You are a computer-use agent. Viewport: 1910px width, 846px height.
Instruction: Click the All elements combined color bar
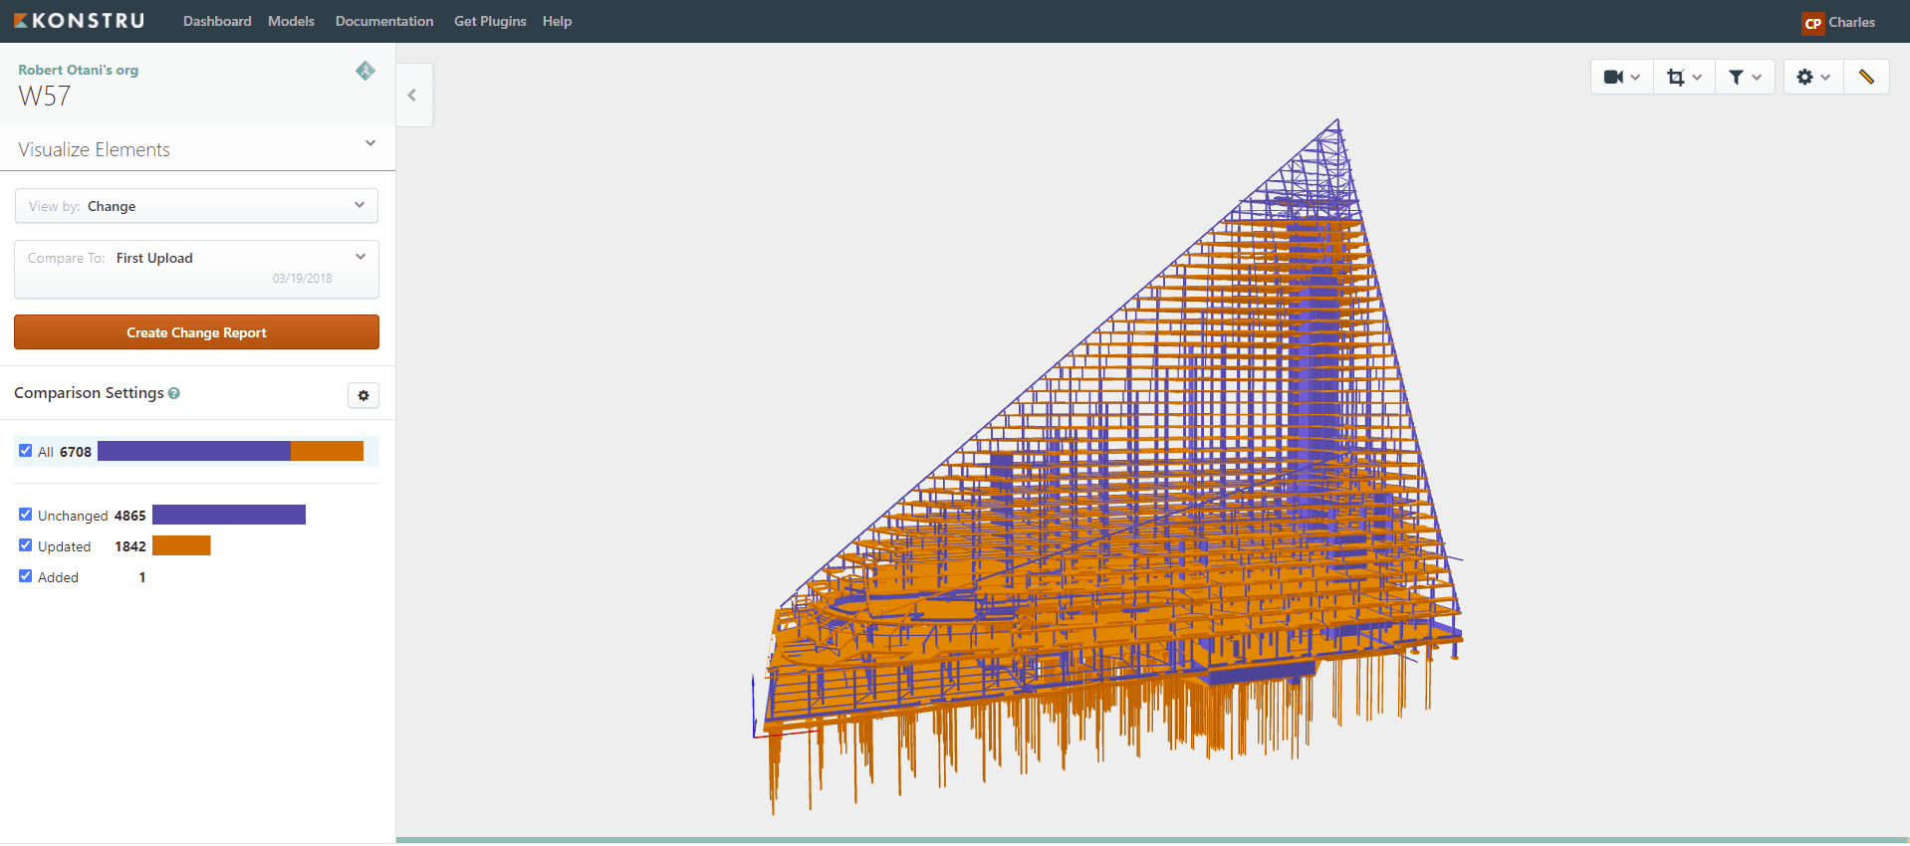click(230, 451)
